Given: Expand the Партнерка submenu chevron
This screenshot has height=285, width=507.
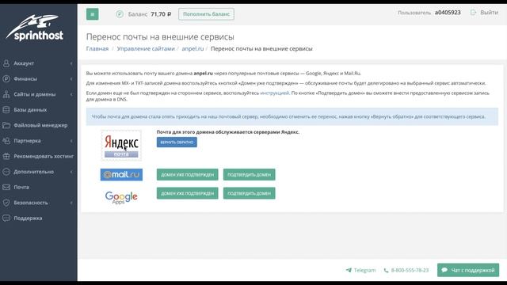Looking at the screenshot, I should point(71,141).
